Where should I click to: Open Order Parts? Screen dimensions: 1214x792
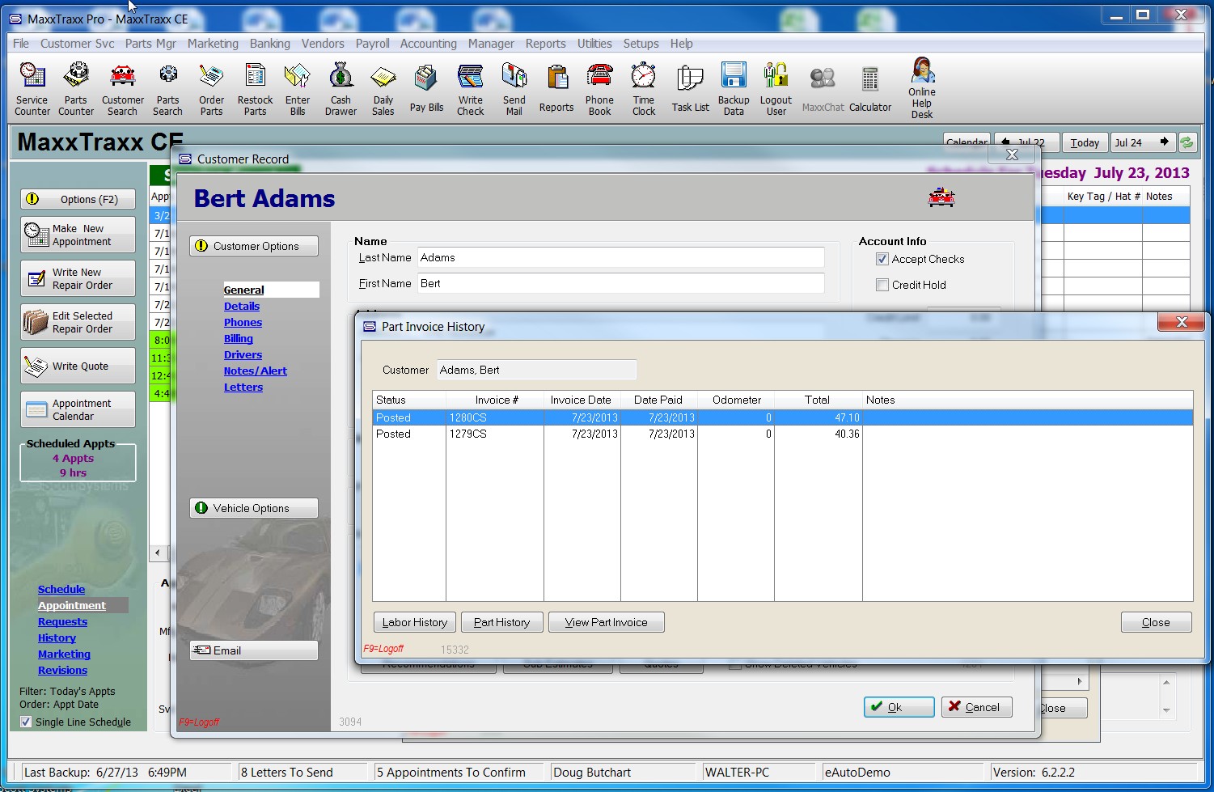(212, 89)
